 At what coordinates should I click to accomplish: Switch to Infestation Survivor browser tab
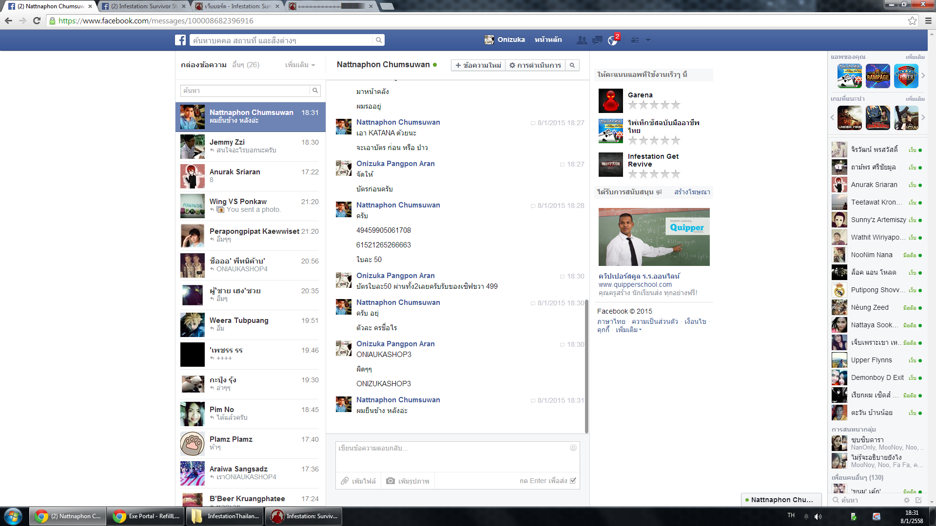pos(144,6)
